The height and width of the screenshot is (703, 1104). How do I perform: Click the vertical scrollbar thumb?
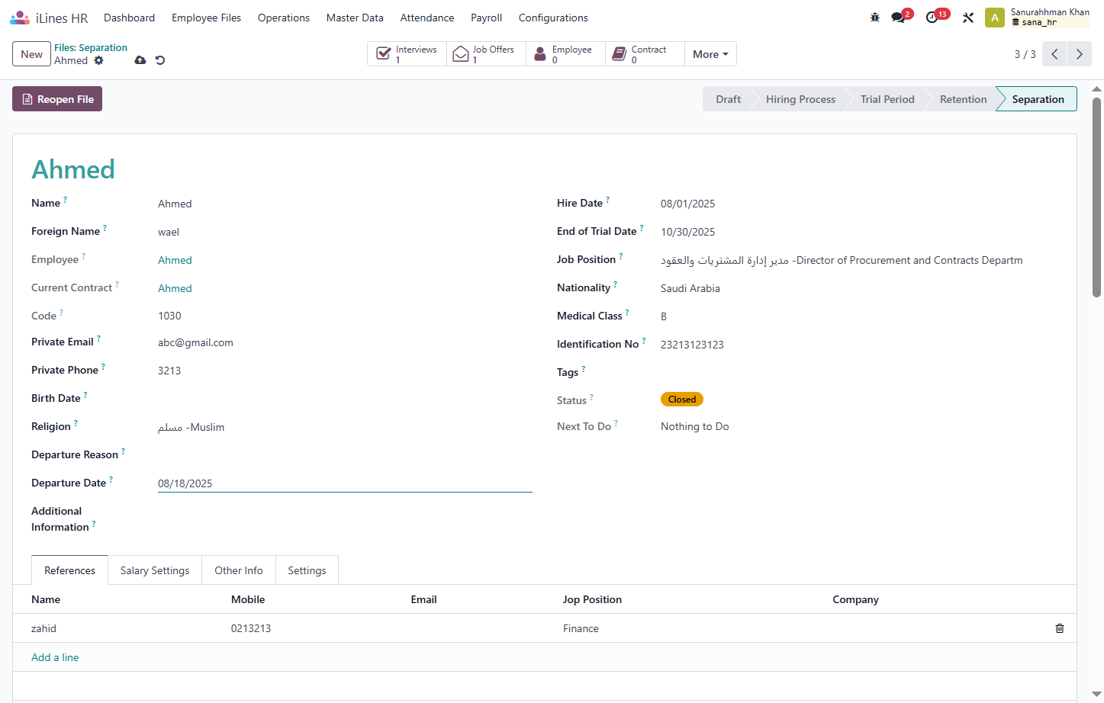[1097, 197]
